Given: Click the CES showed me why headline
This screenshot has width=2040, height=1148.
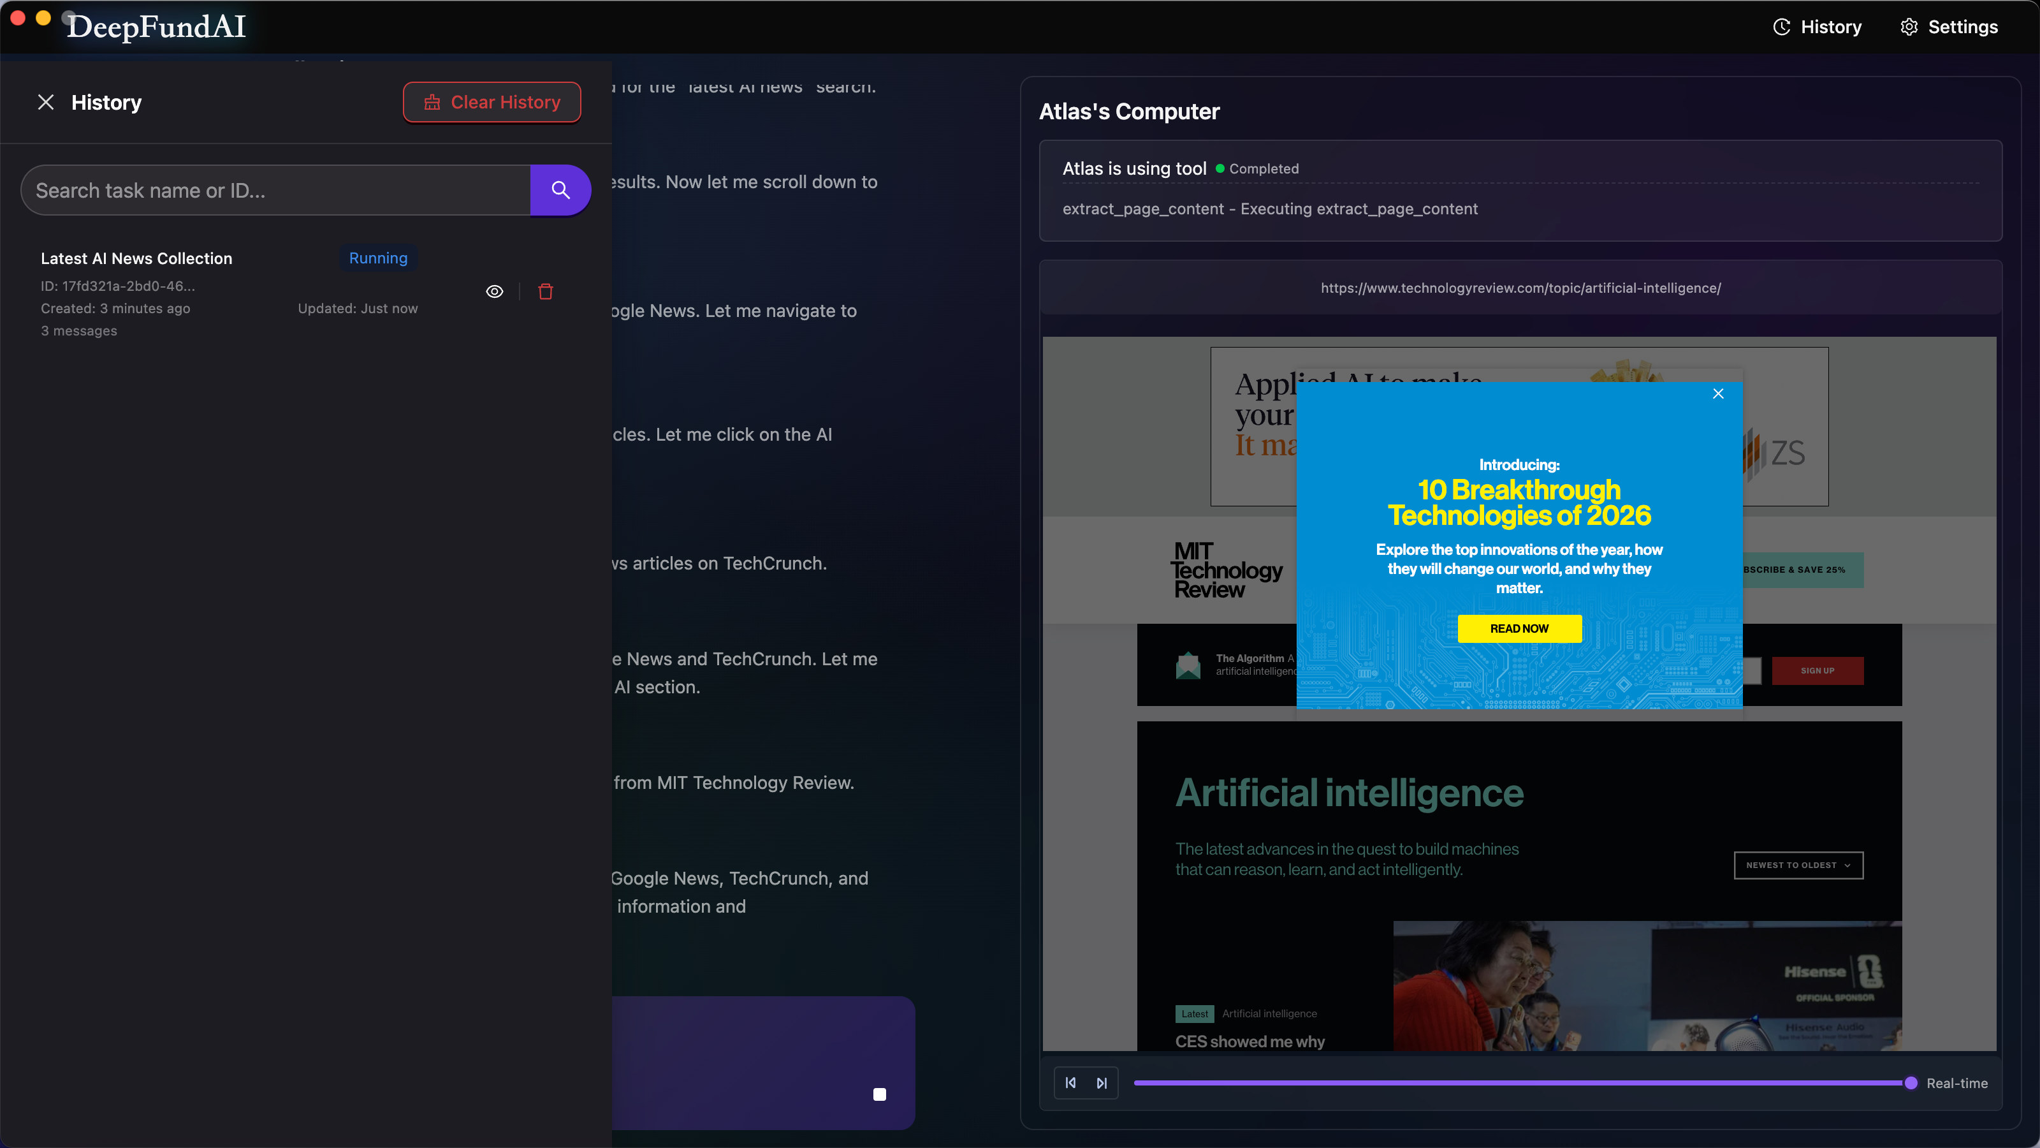Looking at the screenshot, I should click(1249, 1041).
